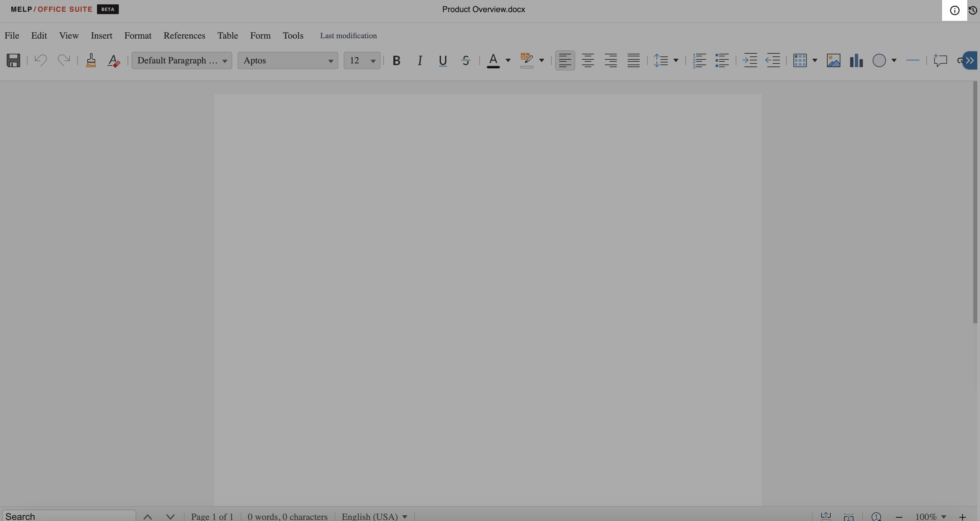Viewport: 980px width, 521px height.
Task: Open the Insert menu
Action: 101,35
